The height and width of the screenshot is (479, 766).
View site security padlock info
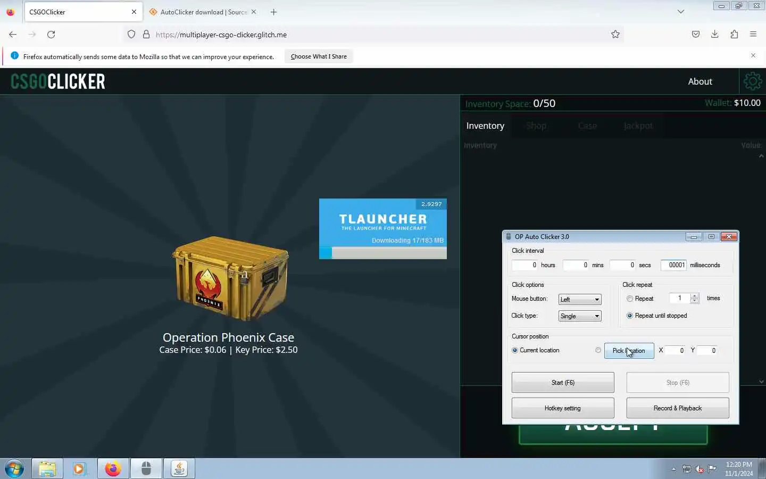pyautogui.click(x=146, y=35)
